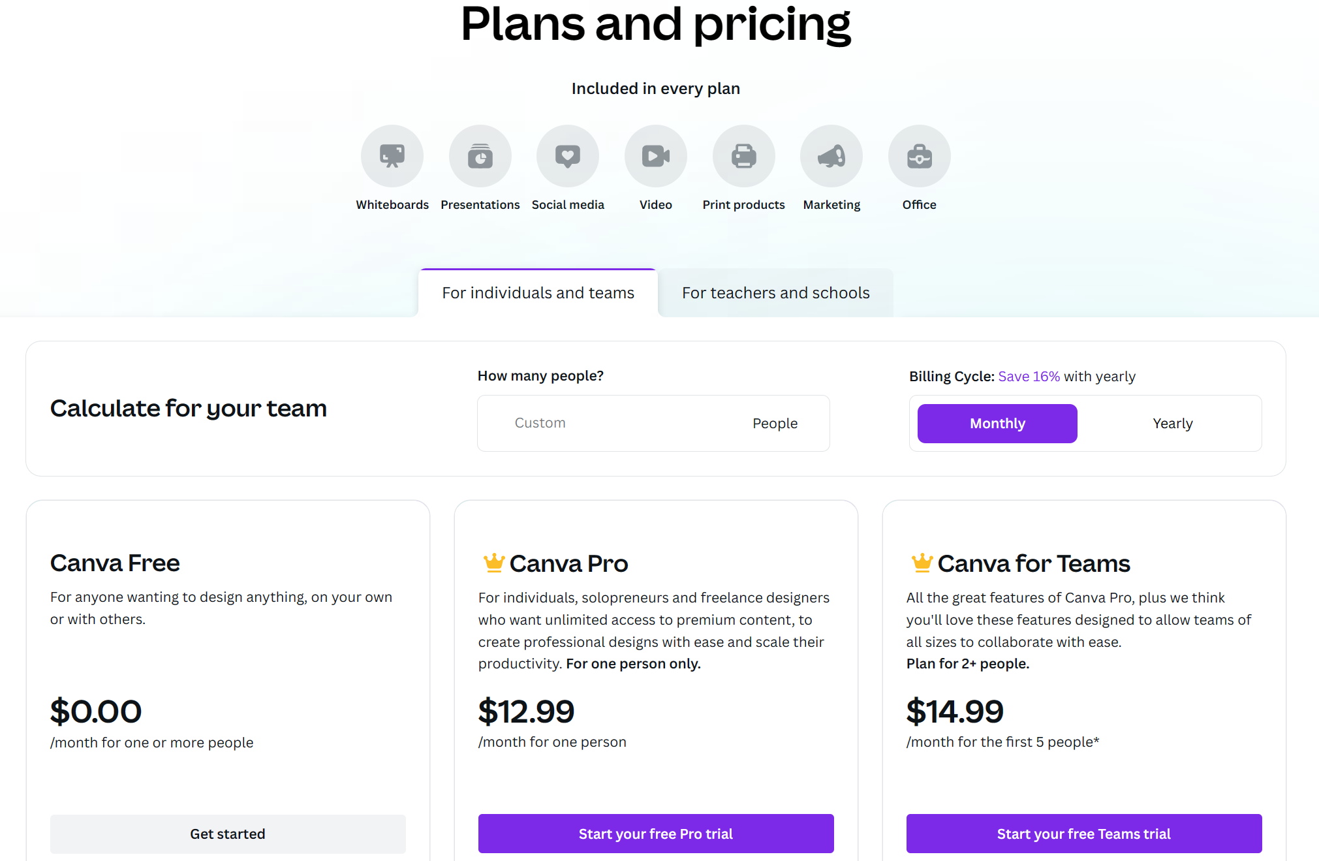
Task: Click the $14.99 Teams price
Action: tap(955, 711)
